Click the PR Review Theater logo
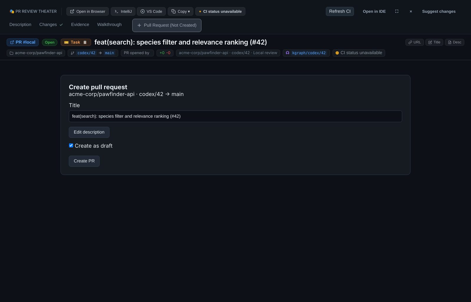Viewport: 471px width, 302px height. point(33,11)
